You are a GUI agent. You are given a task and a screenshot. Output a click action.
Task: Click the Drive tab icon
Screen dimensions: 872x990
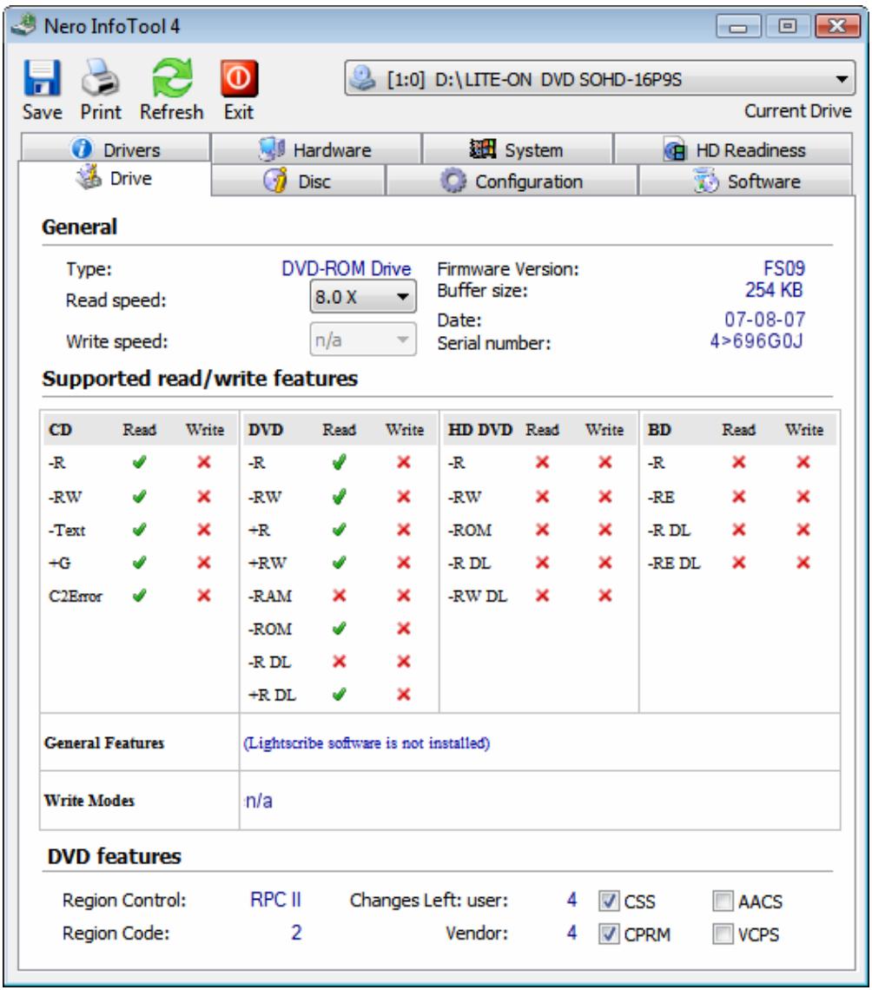point(89,177)
